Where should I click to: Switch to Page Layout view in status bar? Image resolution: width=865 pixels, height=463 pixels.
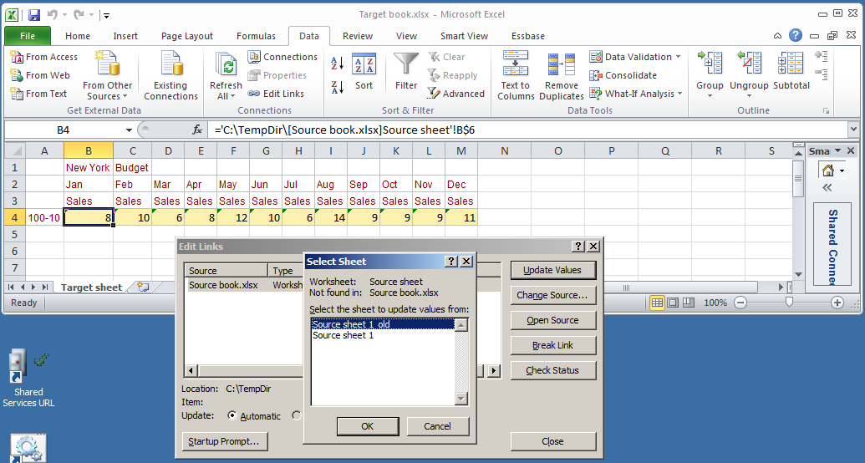point(673,303)
